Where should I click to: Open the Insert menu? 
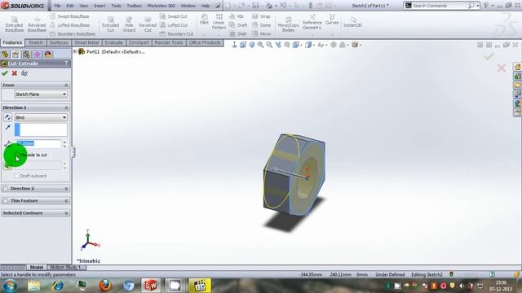pyautogui.click(x=100, y=6)
